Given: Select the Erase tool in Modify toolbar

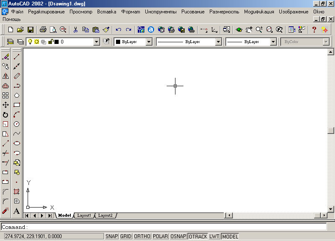Looking at the screenshot, I should (5, 56).
